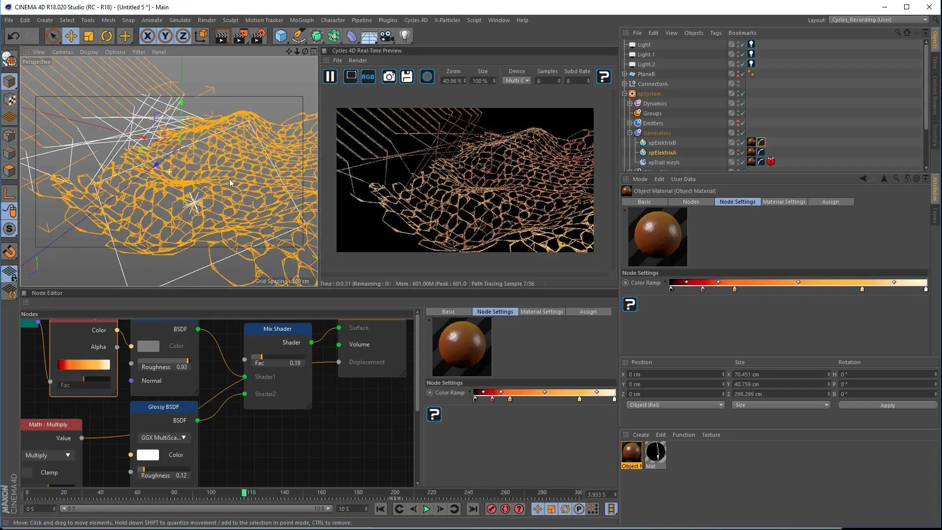Toggle X axis lock
The image size is (942, 530).
coord(147,36)
